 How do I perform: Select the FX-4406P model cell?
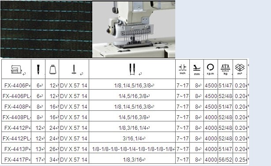point(16,85)
